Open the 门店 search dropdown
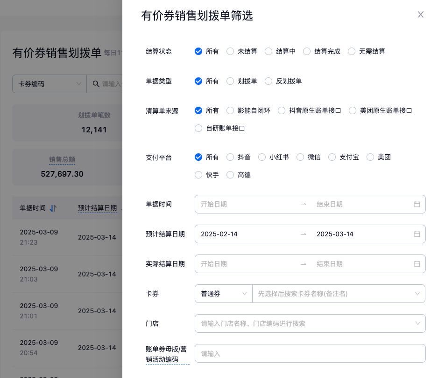Image resolution: width=438 pixels, height=378 pixels. (x=417, y=323)
